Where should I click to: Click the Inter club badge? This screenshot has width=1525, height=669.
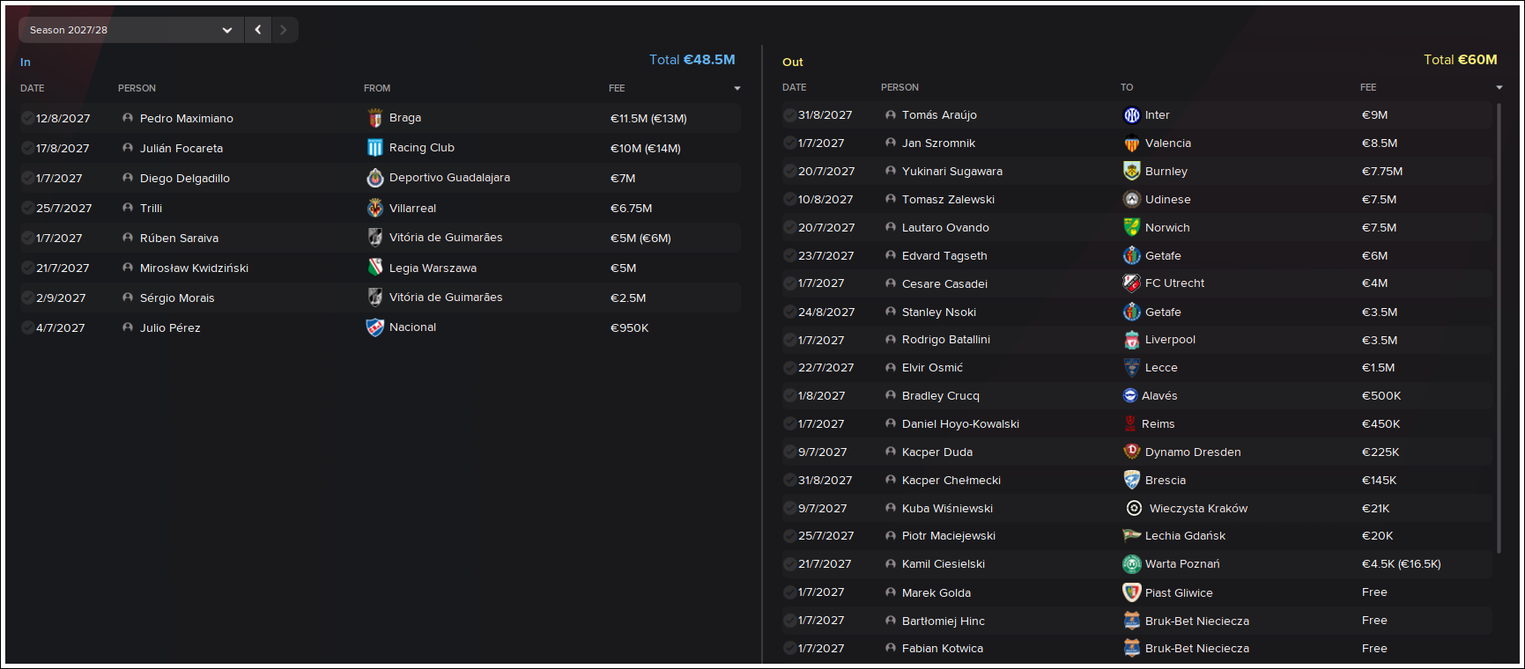[1132, 115]
